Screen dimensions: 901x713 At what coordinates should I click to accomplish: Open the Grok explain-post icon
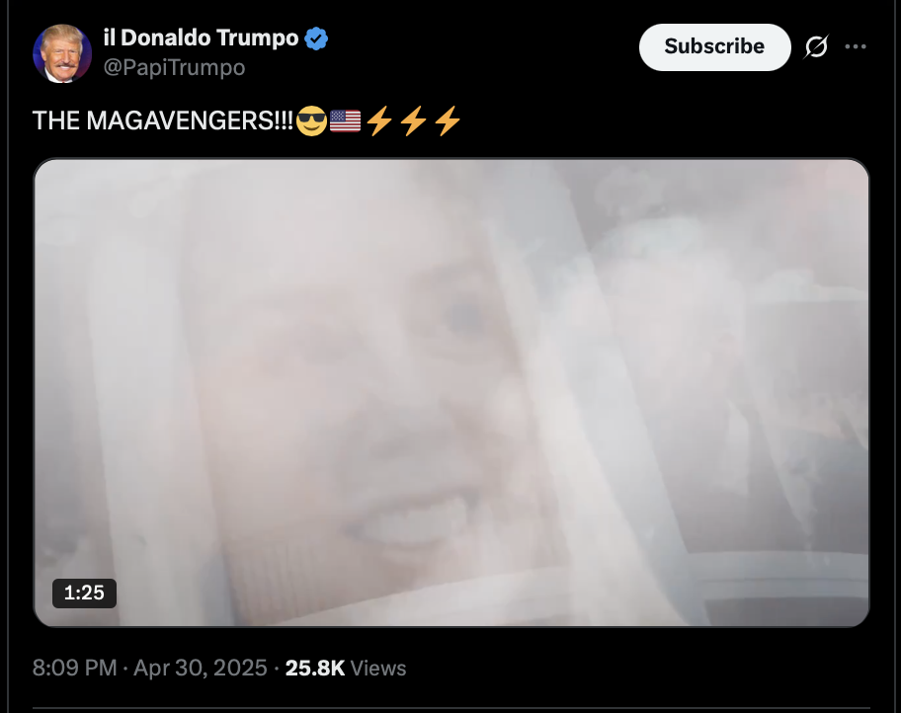point(816,46)
